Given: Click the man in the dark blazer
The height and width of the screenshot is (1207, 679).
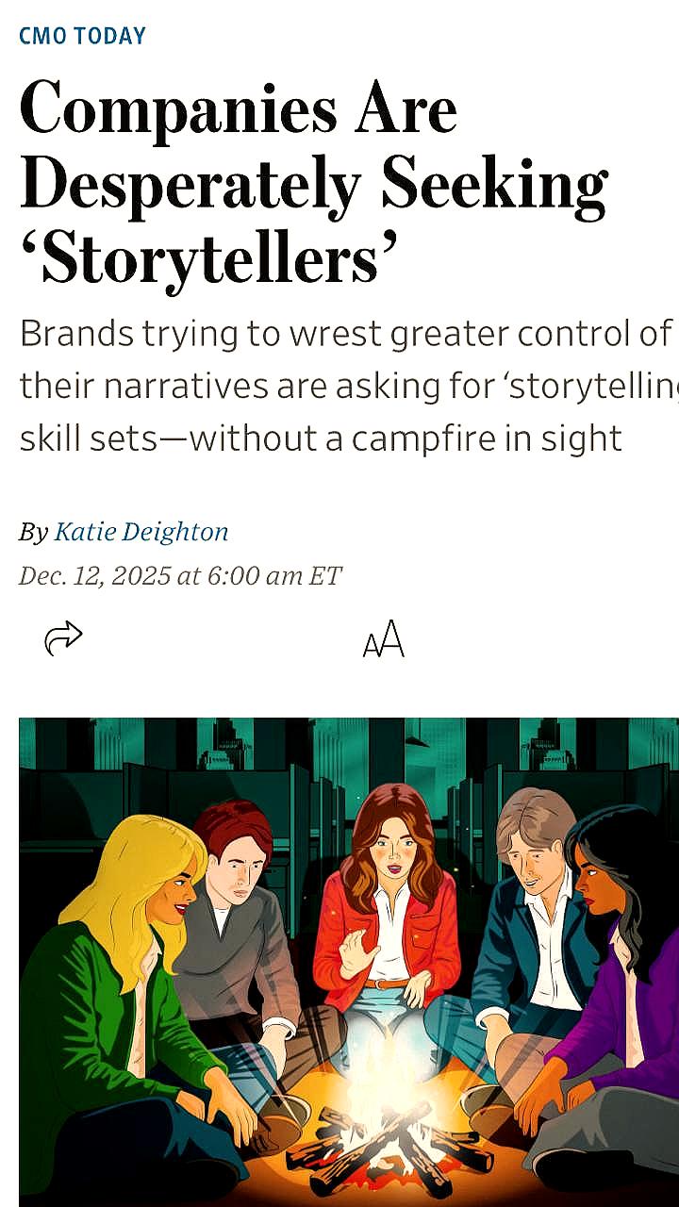Looking at the screenshot, I should coord(528,924).
